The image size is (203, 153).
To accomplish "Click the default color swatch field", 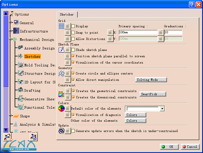I will tap(142, 109).
